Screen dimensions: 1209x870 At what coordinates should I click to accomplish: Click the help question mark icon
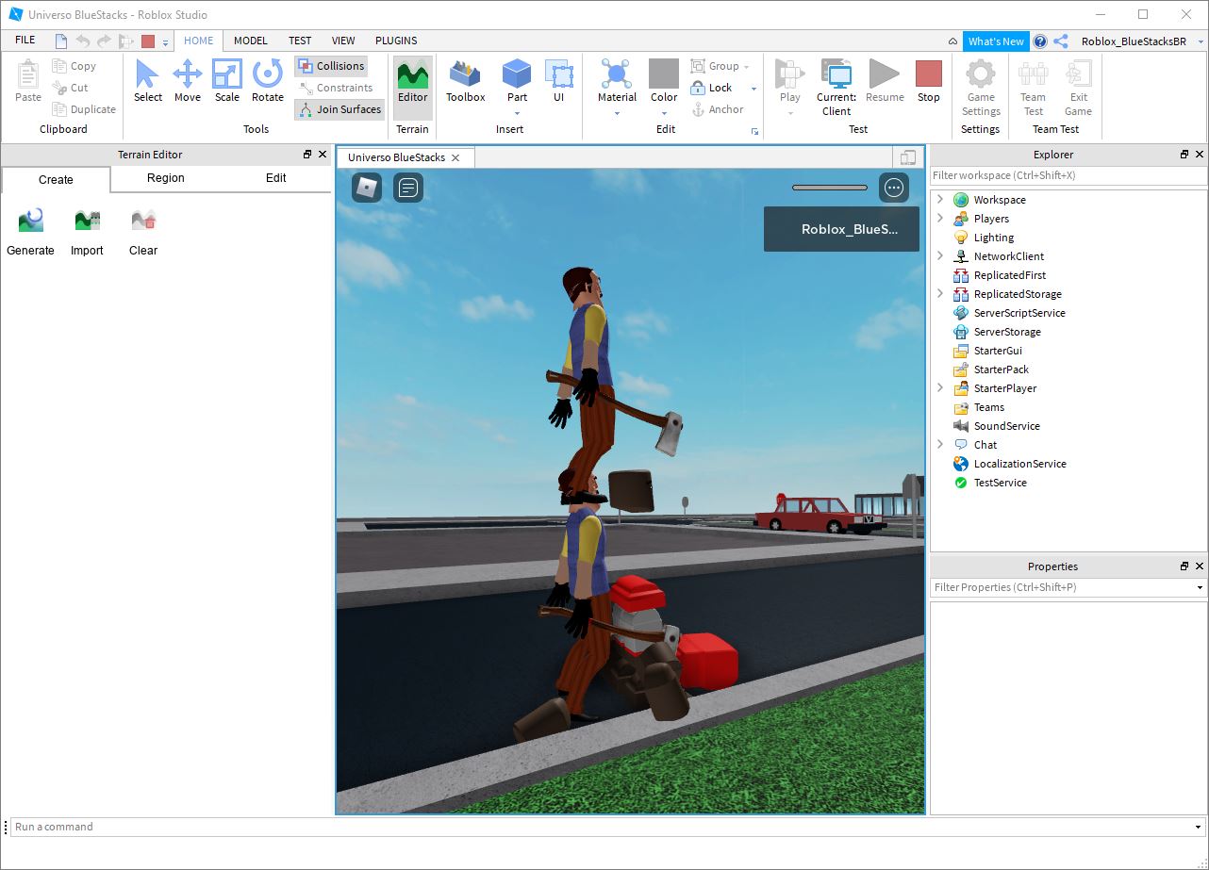point(1040,41)
